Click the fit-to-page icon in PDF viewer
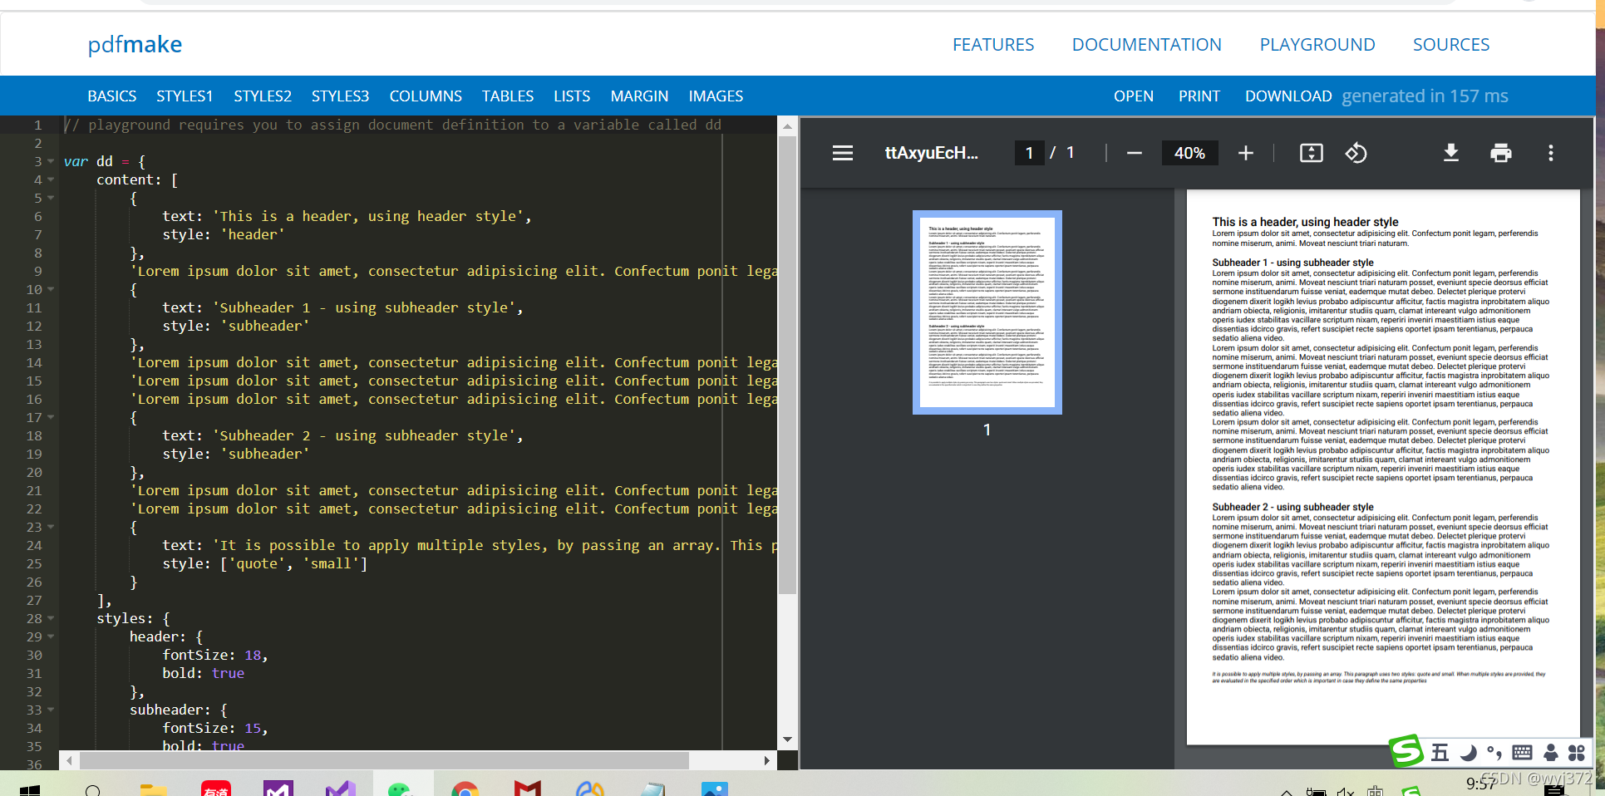Screen dimensions: 1605x796 coord(1311,153)
